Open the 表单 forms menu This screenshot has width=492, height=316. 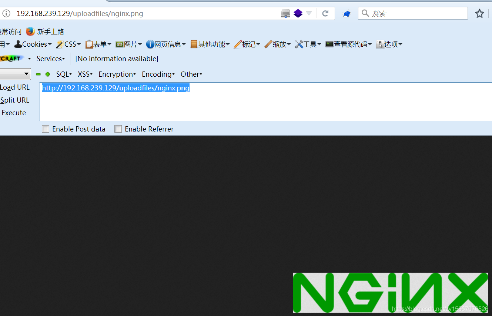coord(98,44)
